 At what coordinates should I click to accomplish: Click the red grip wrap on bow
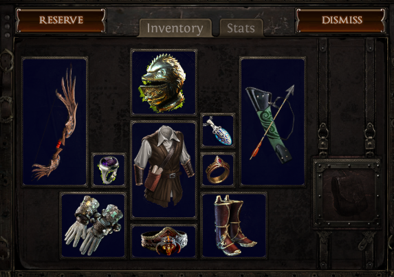(x=59, y=144)
